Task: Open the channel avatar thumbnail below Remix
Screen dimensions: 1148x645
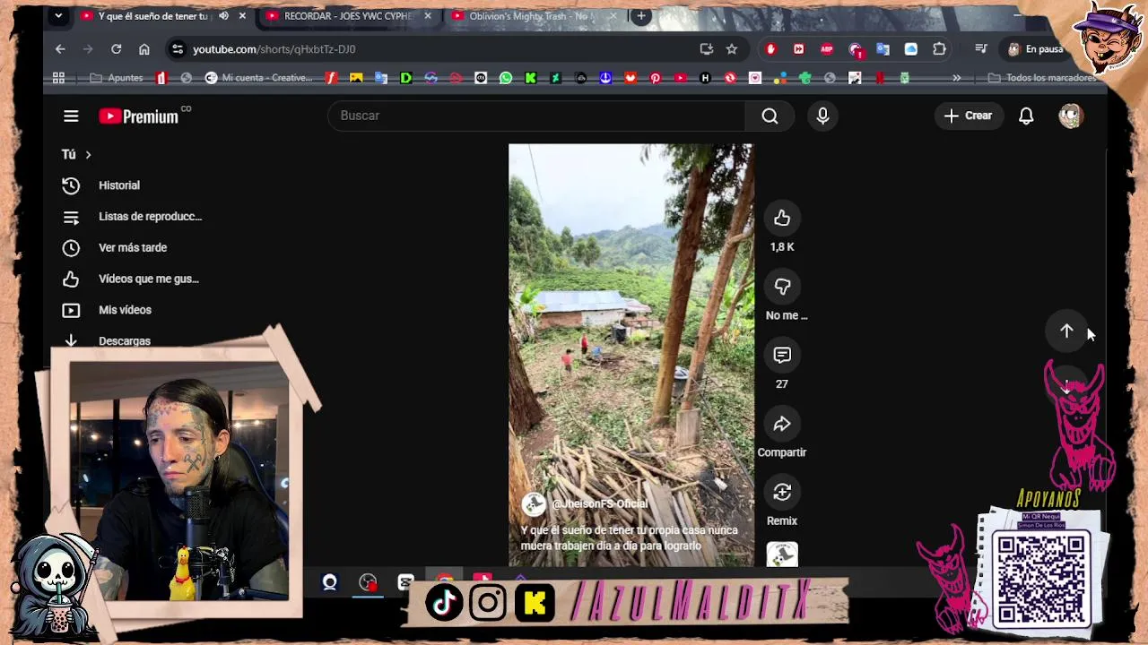Action: point(782,555)
